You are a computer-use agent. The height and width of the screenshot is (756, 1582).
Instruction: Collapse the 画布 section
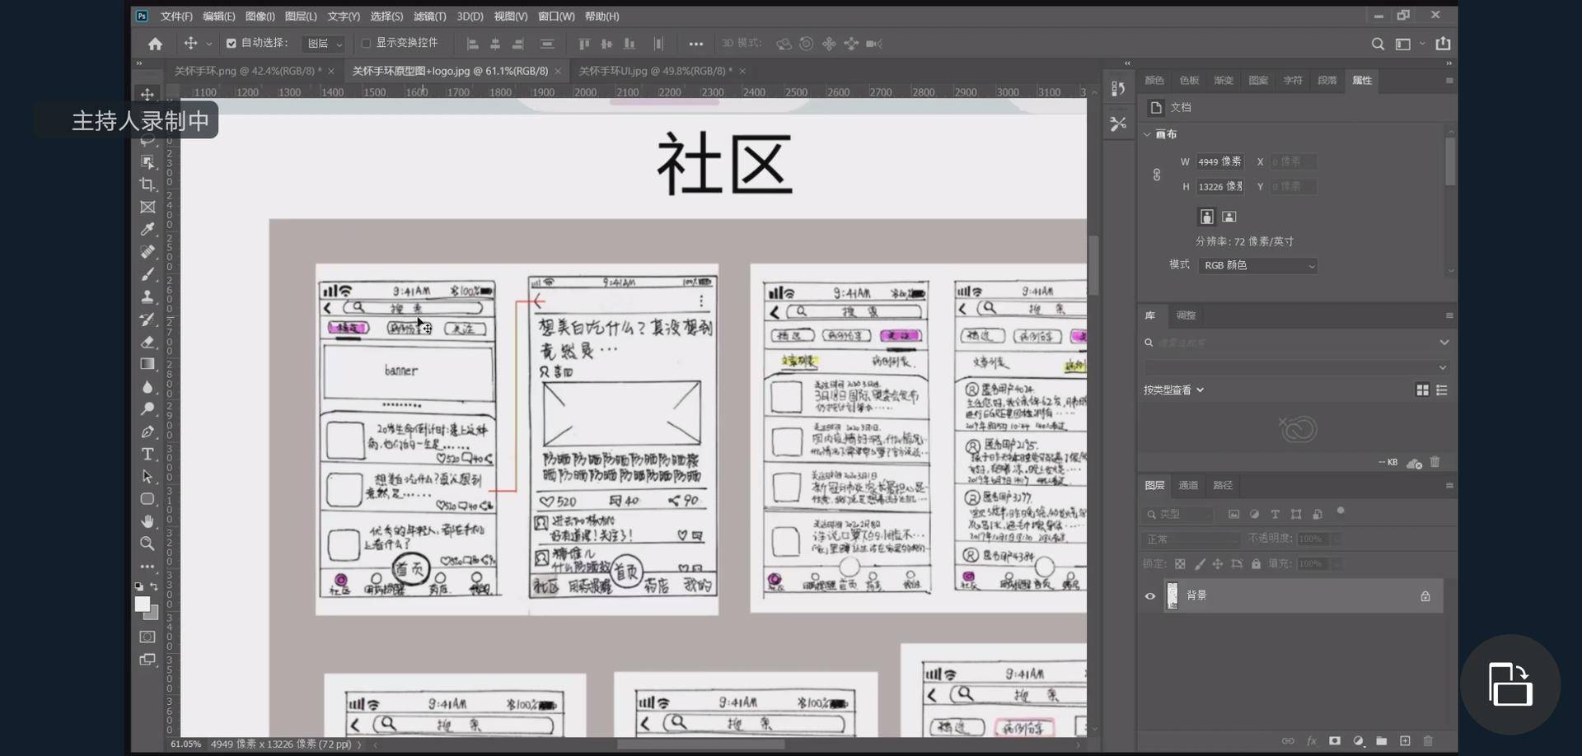1147,134
